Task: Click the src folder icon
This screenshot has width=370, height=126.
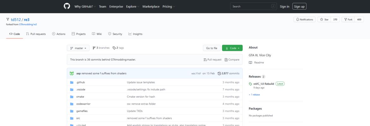Action: point(72,118)
